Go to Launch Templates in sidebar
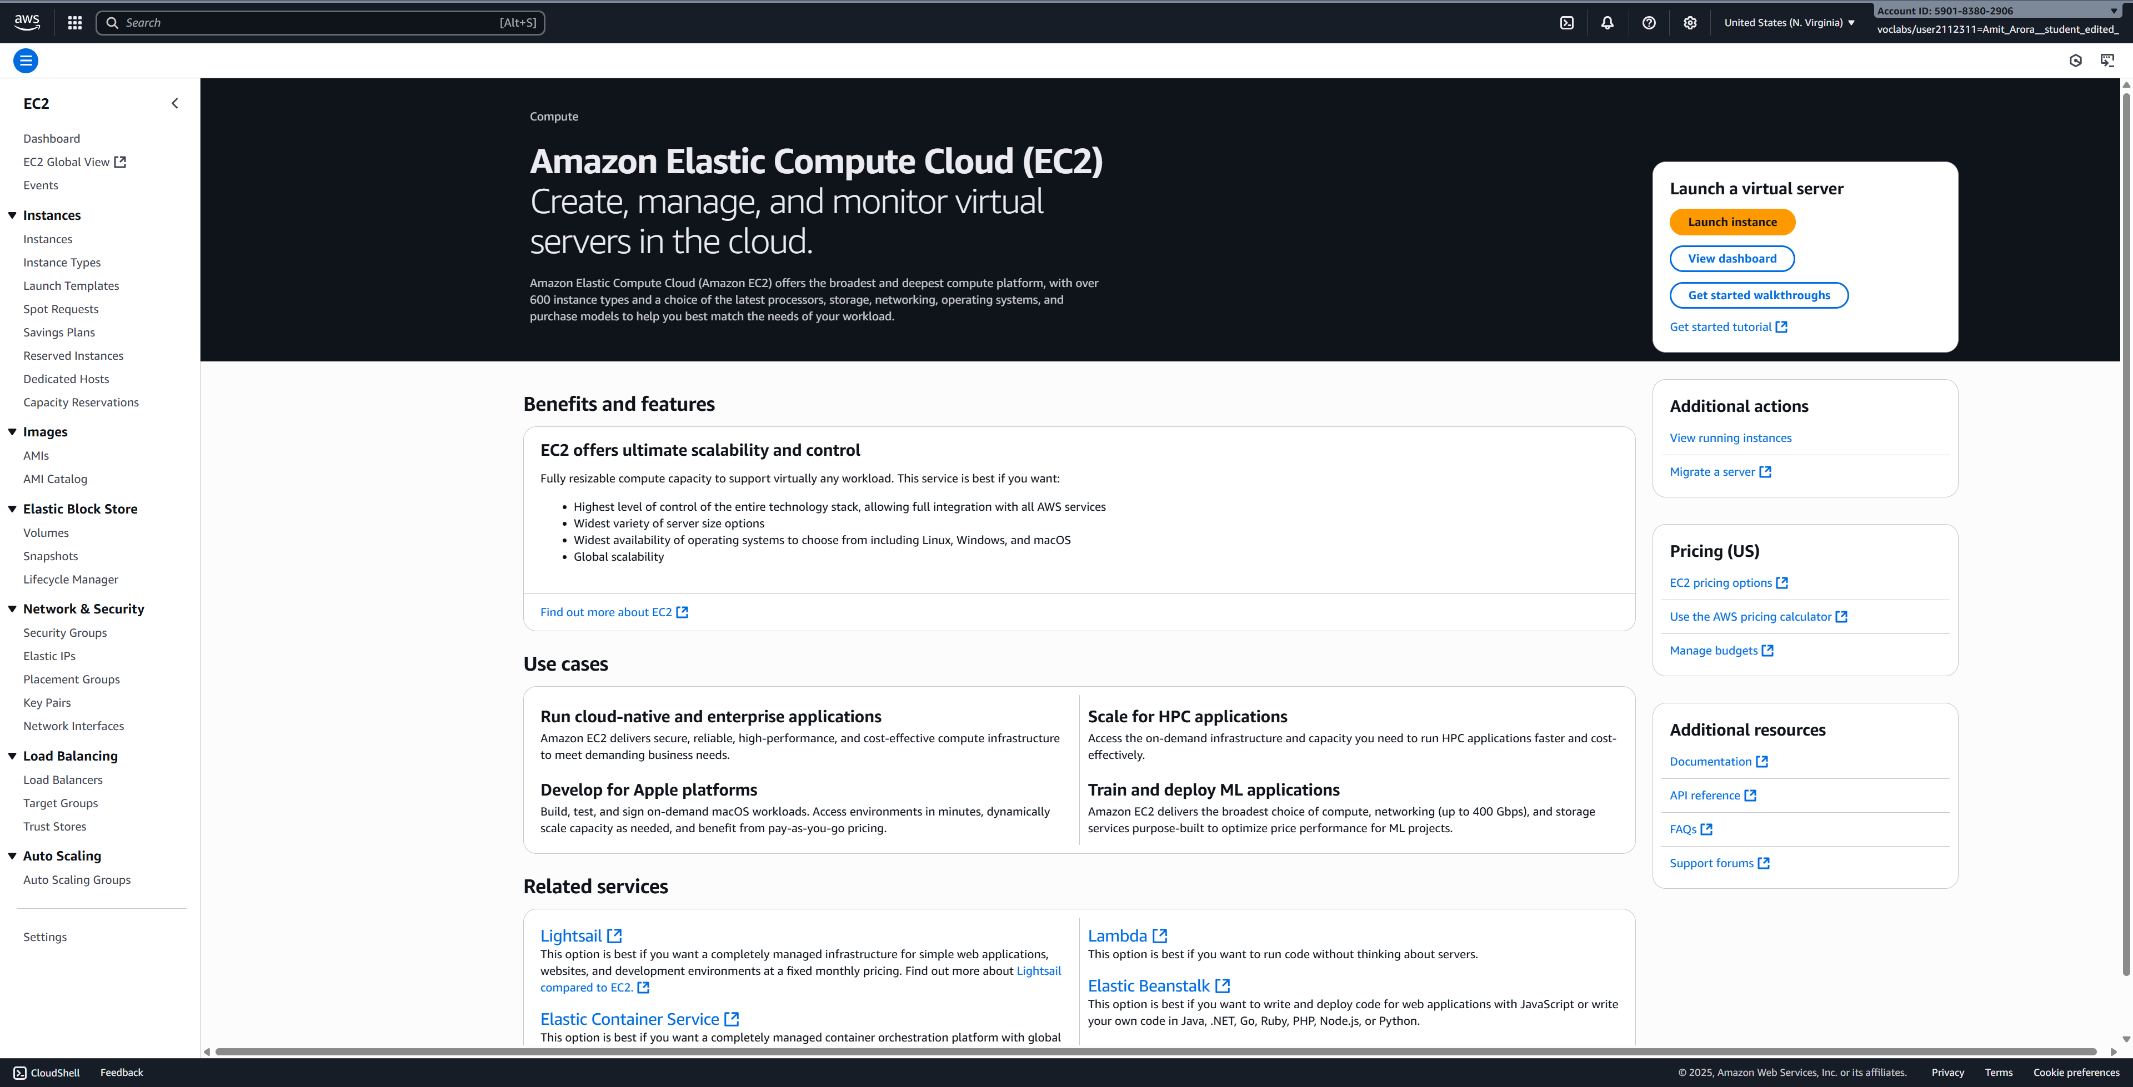Viewport: 2133px width, 1087px height. point(71,285)
